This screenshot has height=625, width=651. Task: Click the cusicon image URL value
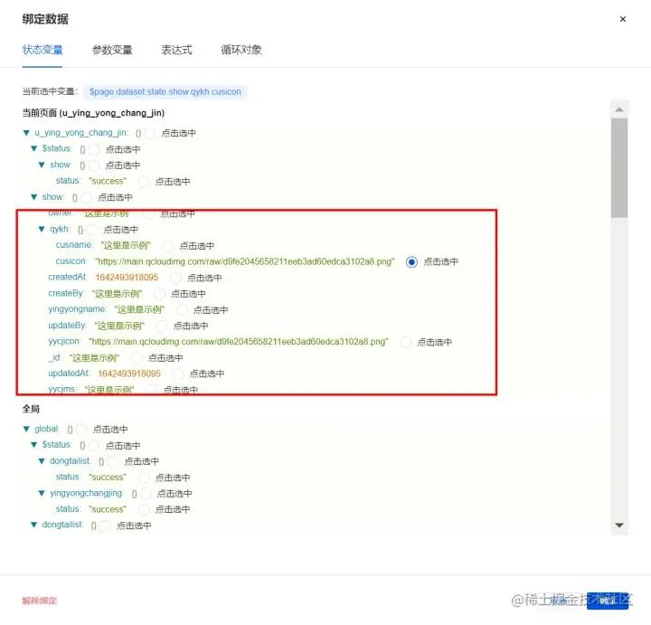point(244,261)
